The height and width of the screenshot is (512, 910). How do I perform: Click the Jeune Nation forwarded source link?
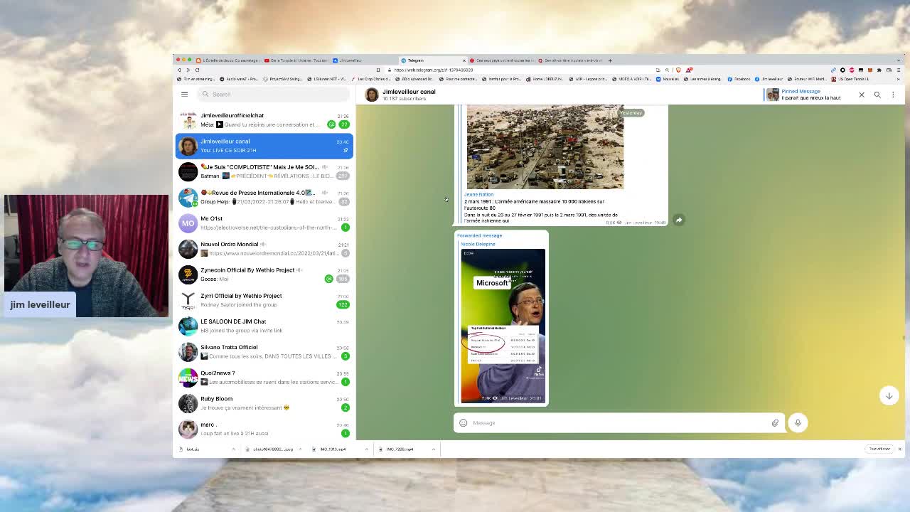[478, 194]
